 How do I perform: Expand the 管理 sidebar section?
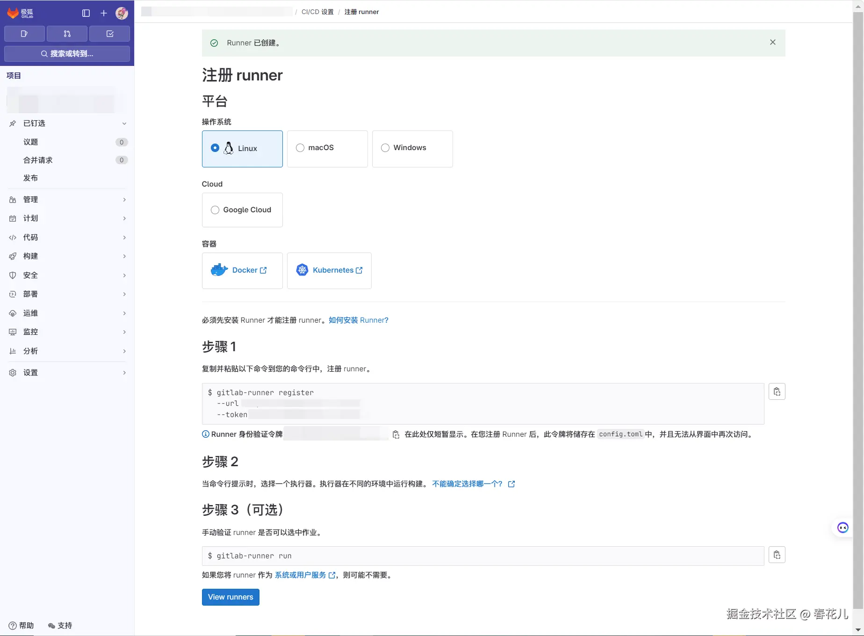pos(67,200)
